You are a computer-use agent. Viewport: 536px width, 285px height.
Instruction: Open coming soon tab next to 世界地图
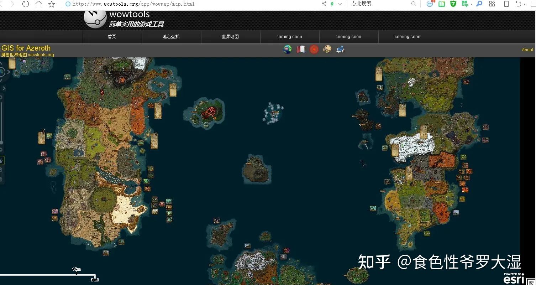pos(289,36)
